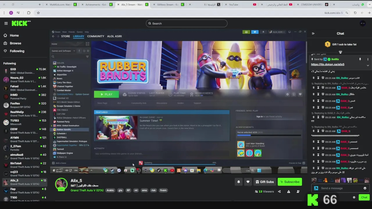Open chat settings gear icon
This screenshot has height=209, width=372.
click(354, 197)
